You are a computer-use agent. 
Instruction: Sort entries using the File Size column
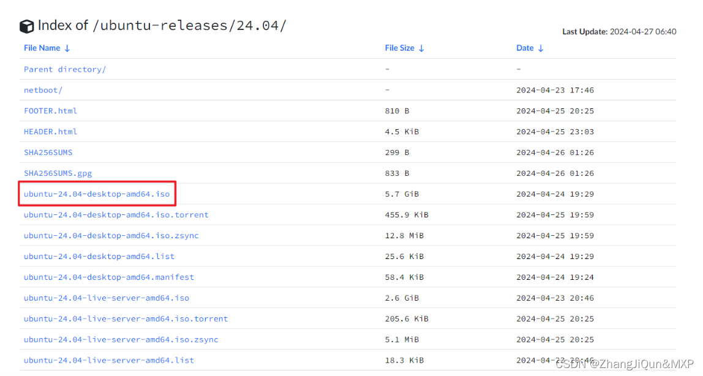401,48
